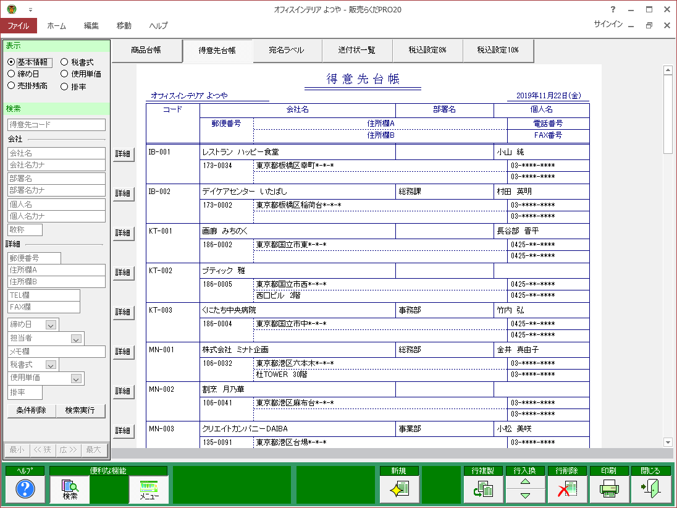Click the << 狭 narrow button

(42, 450)
